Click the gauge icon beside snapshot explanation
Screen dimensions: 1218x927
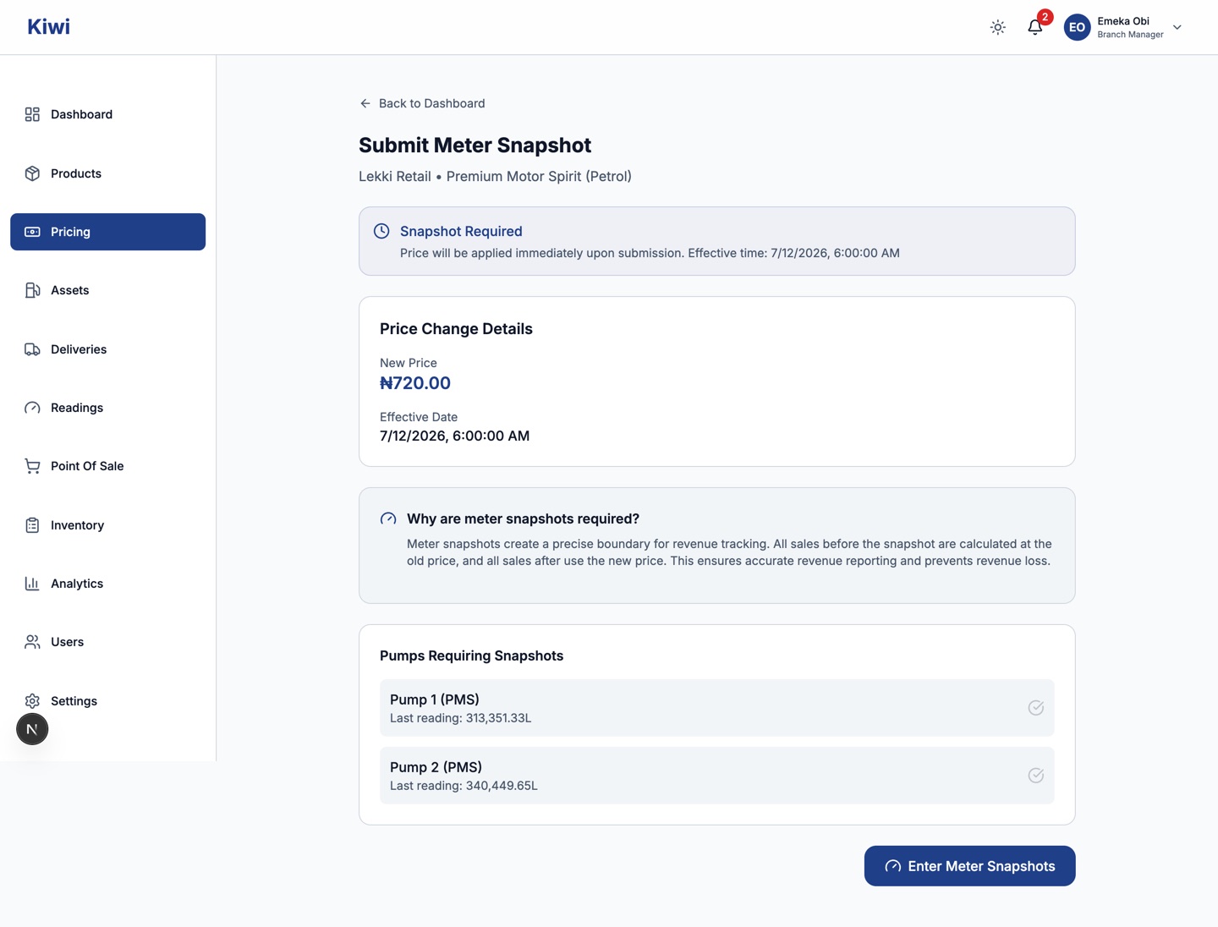(x=388, y=518)
